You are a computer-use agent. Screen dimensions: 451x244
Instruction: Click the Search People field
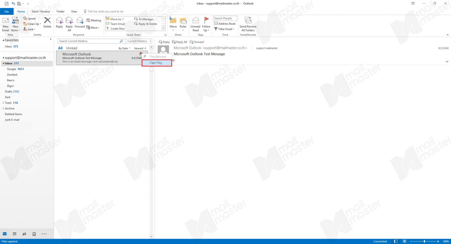(225, 18)
